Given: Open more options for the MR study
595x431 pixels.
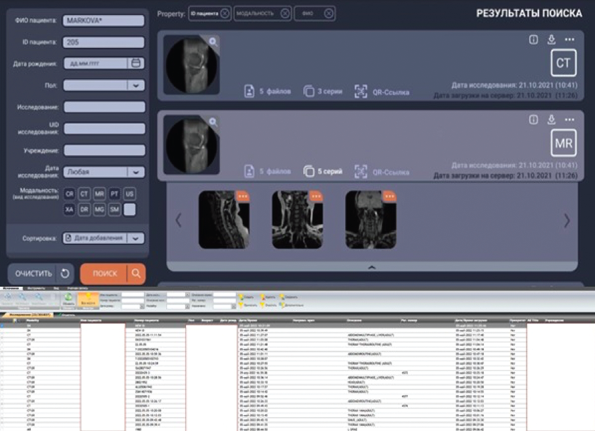Looking at the screenshot, I should point(570,120).
